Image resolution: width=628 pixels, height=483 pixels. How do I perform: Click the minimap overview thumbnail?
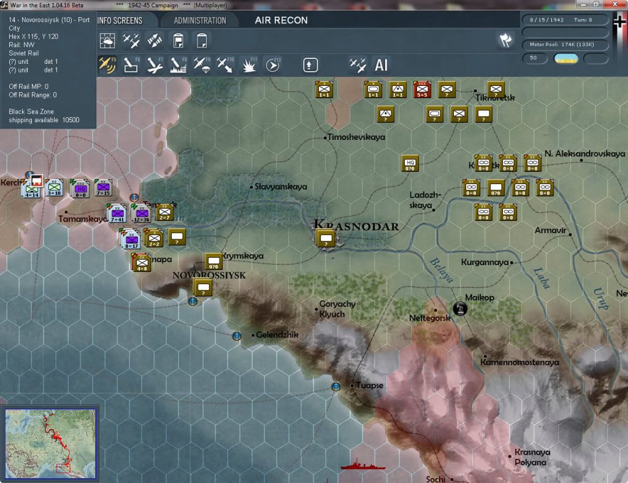pyautogui.click(x=50, y=444)
